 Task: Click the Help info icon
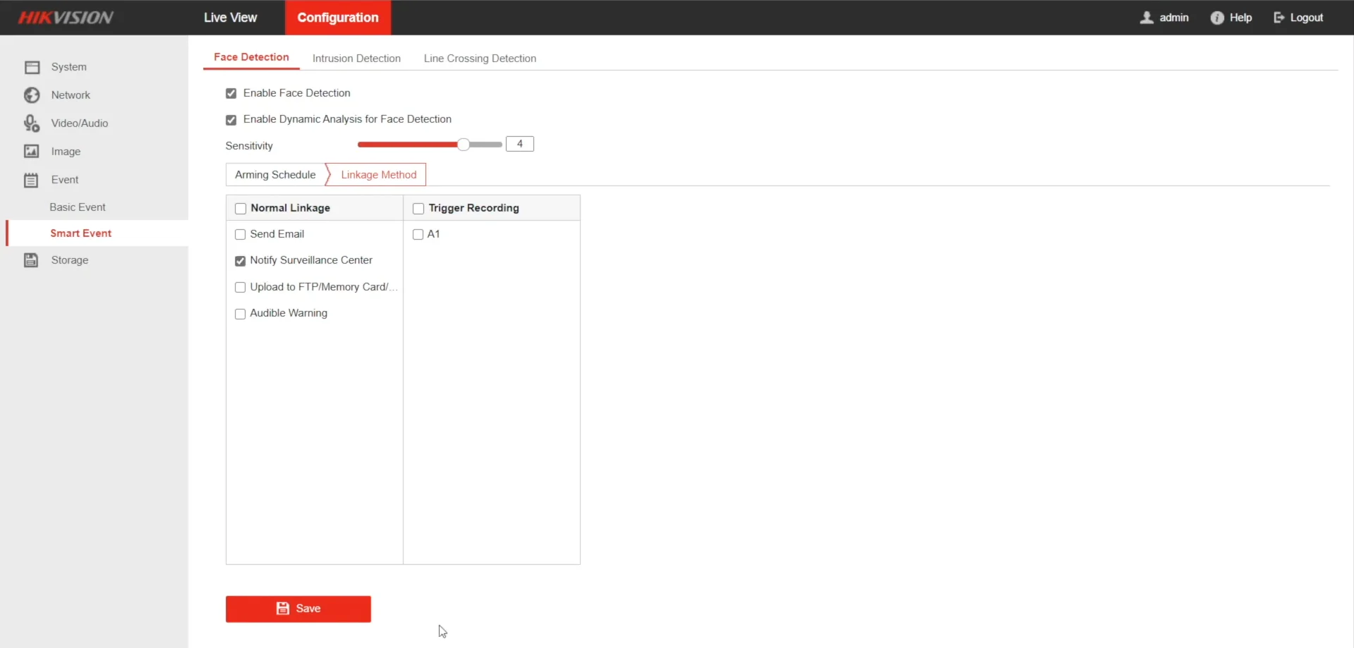[1217, 18]
